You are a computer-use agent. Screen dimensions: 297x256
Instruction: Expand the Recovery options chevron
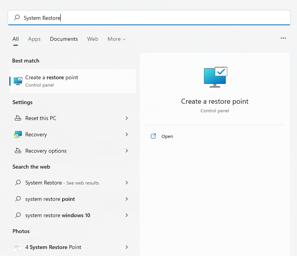pyautogui.click(x=127, y=151)
